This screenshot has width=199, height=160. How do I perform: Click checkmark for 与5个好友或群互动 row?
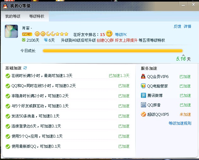8,106
